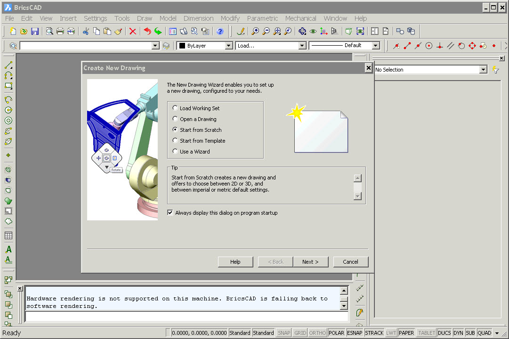
Task: Click the Save drawing icon in toolbar
Action: tap(35, 31)
